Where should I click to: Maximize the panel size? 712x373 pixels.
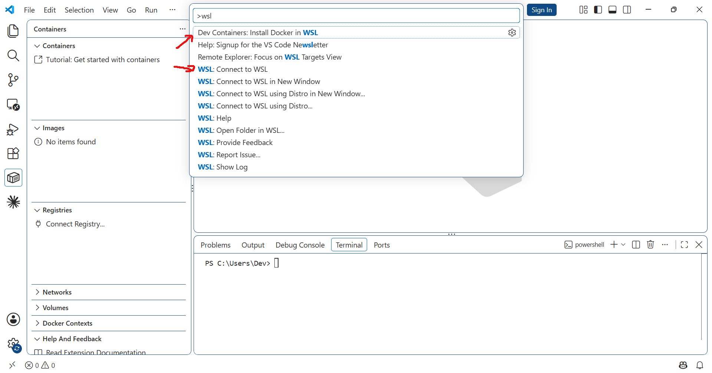685,245
